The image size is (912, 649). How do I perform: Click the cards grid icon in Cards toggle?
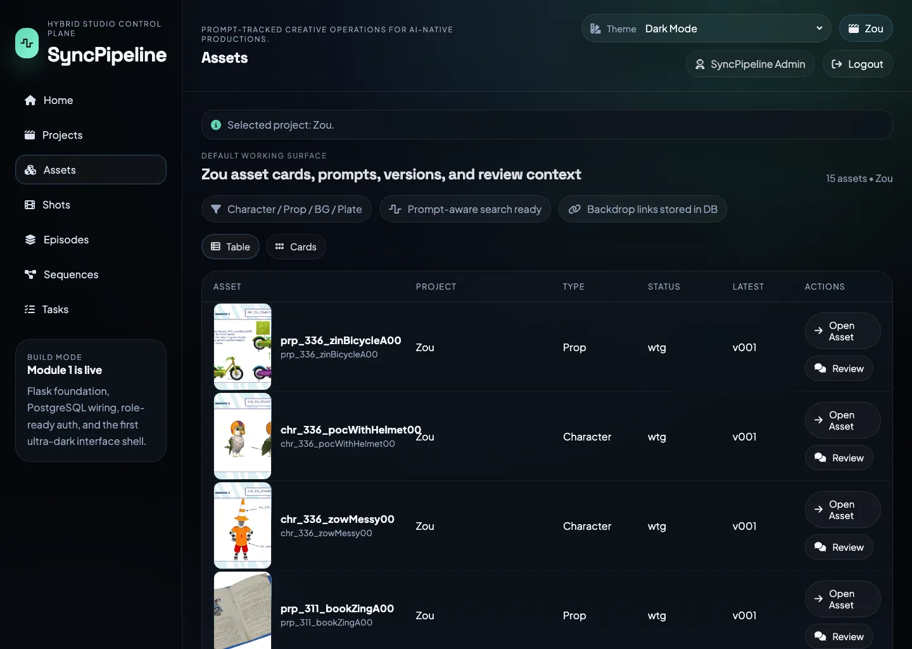coord(279,247)
